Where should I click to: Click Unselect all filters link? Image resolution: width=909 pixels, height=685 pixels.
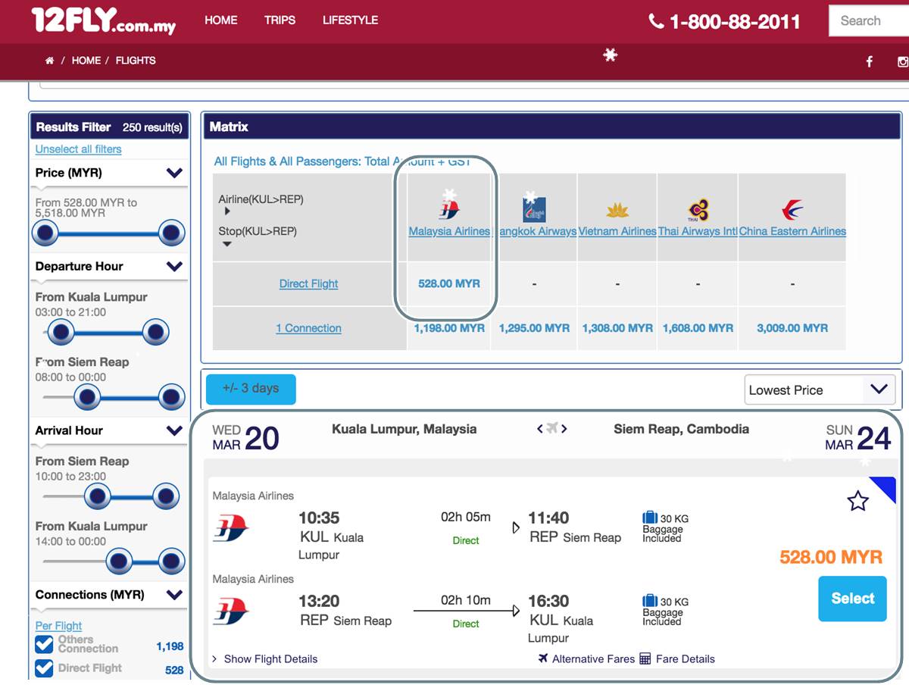[79, 149]
